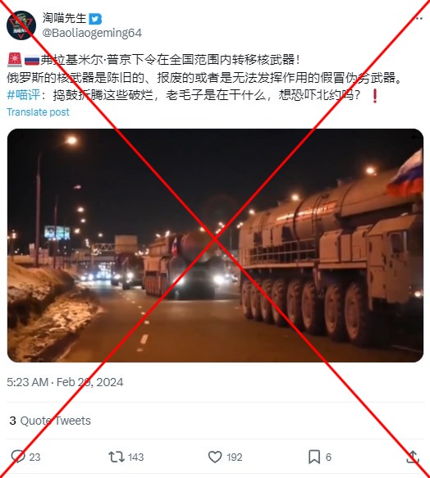This screenshot has height=478, width=430.
Task: Click the display name 淘喵先生
Action: pyautogui.click(x=64, y=18)
